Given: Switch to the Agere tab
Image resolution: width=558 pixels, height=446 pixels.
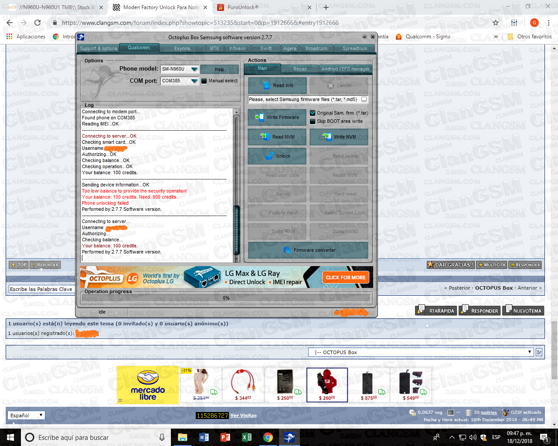Looking at the screenshot, I should pos(290,48).
